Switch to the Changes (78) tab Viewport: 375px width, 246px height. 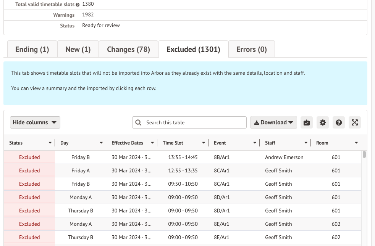[128, 50]
